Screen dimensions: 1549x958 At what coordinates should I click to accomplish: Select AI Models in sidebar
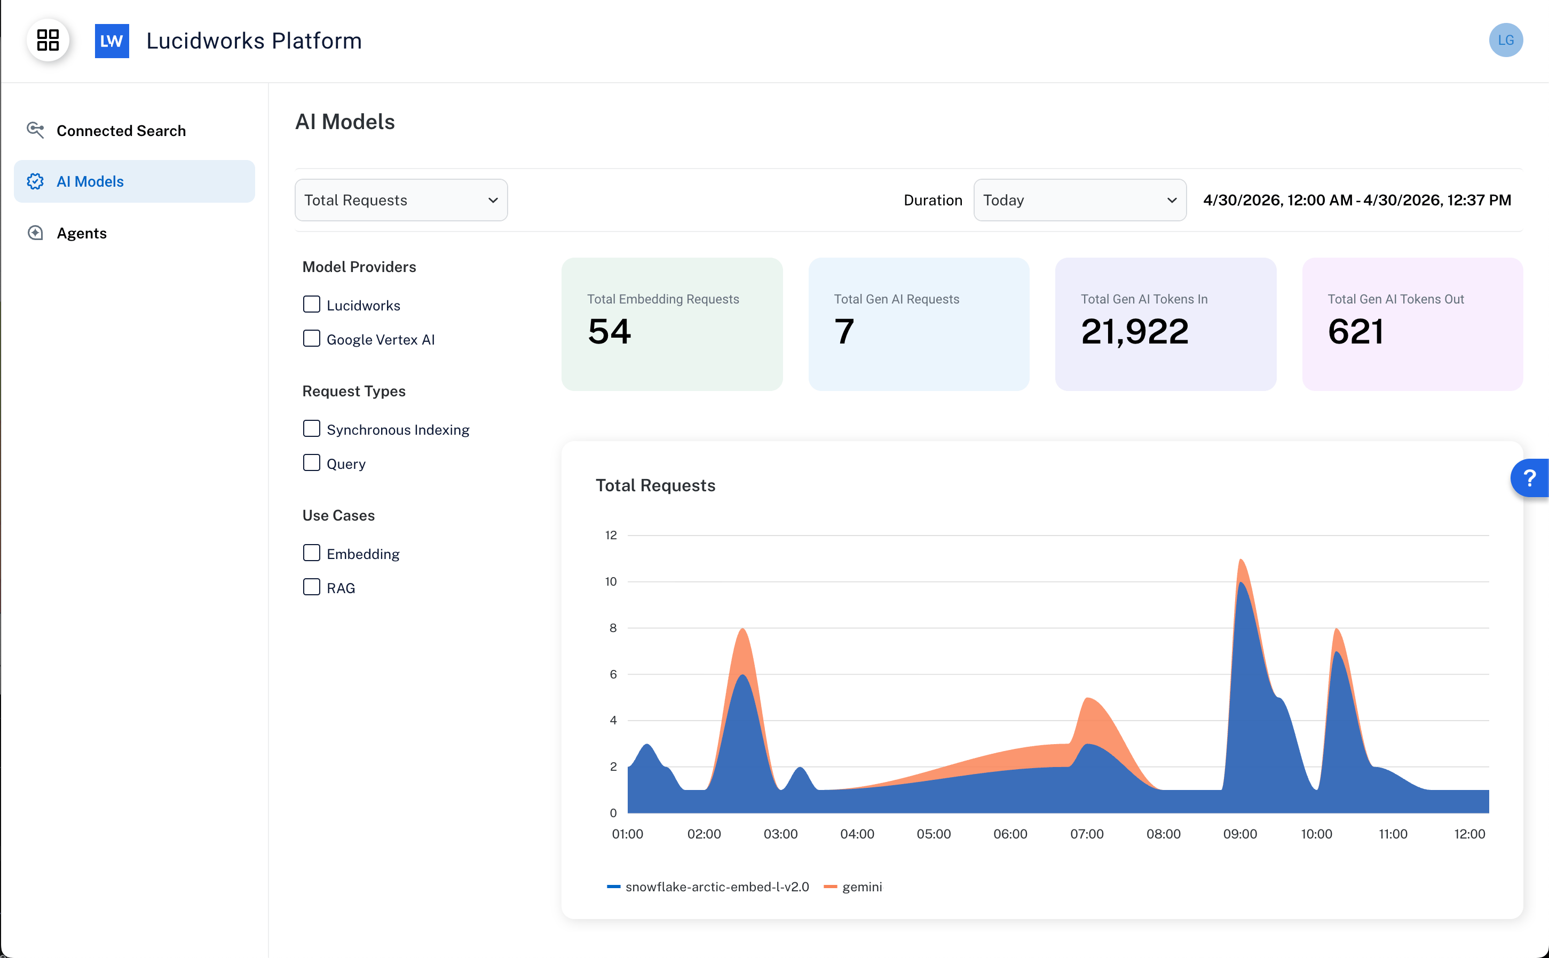(x=135, y=181)
